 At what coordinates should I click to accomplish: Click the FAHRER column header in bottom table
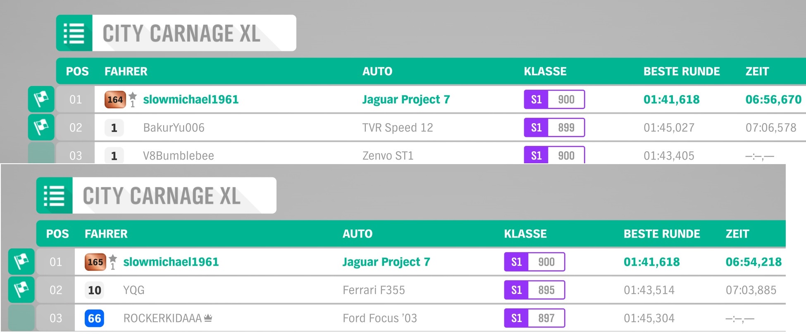tap(106, 234)
